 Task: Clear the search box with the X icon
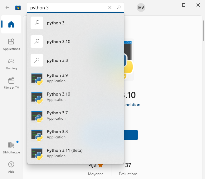(110, 7)
